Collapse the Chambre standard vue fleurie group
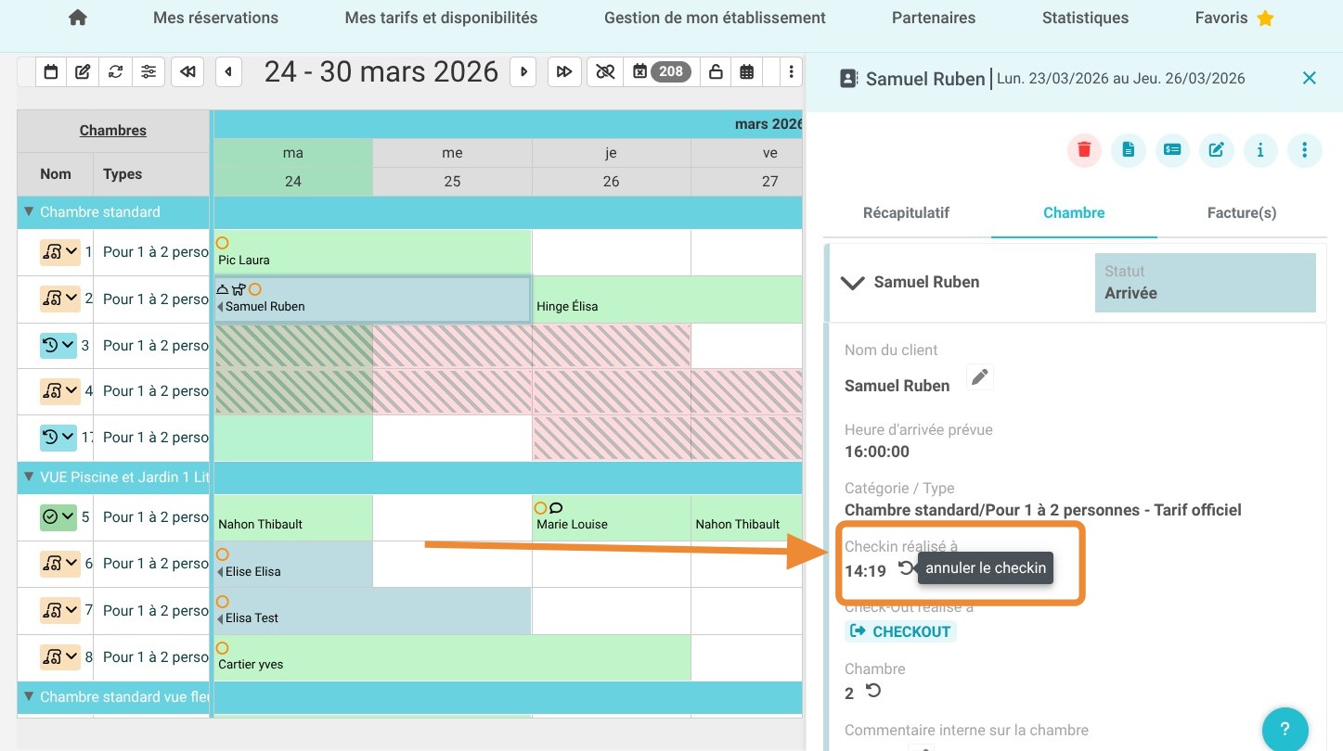1343x751 pixels. click(29, 696)
